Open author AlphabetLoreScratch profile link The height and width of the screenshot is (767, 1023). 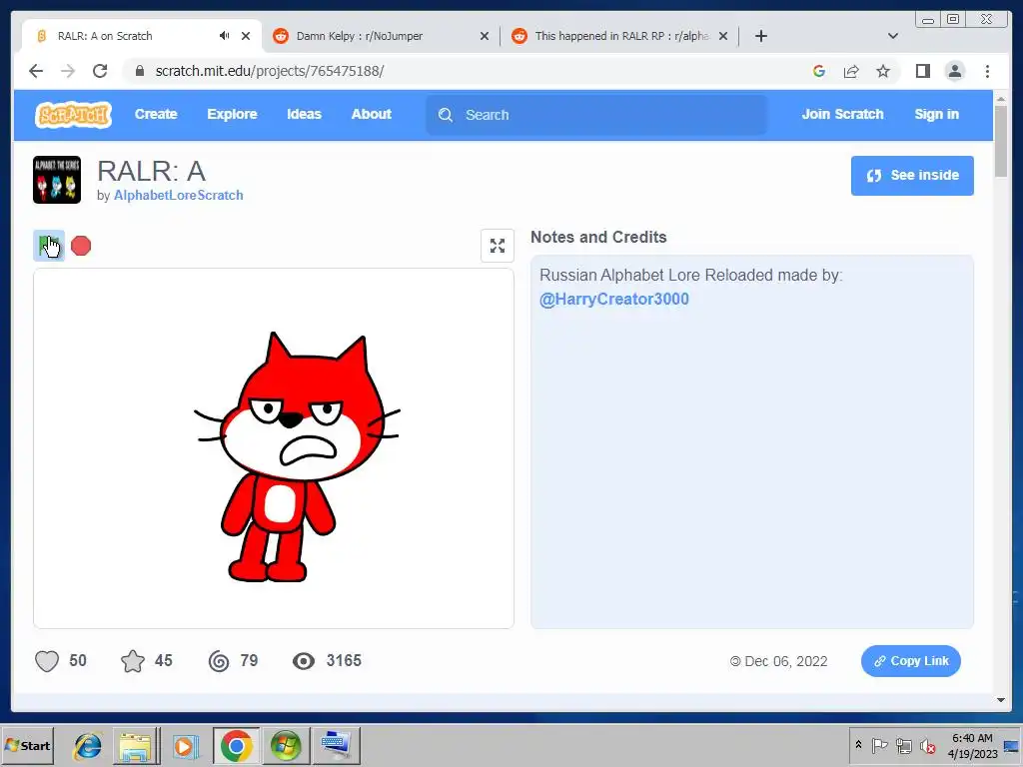point(178,195)
